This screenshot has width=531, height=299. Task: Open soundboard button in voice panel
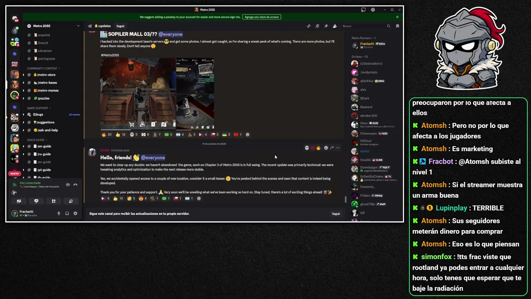(x=71, y=201)
